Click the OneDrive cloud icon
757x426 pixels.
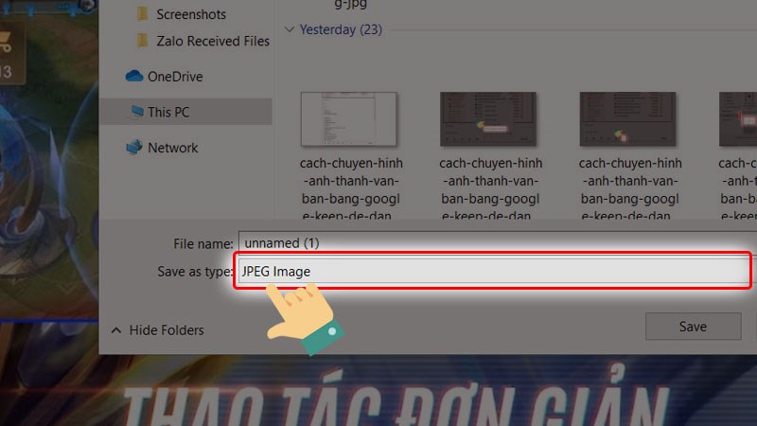(x=134, y=76)
